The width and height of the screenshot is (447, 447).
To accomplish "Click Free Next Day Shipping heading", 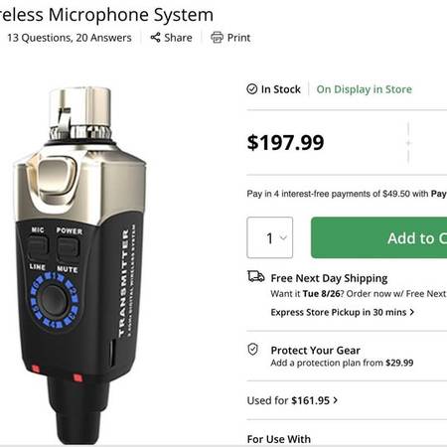I will point(329,278).
